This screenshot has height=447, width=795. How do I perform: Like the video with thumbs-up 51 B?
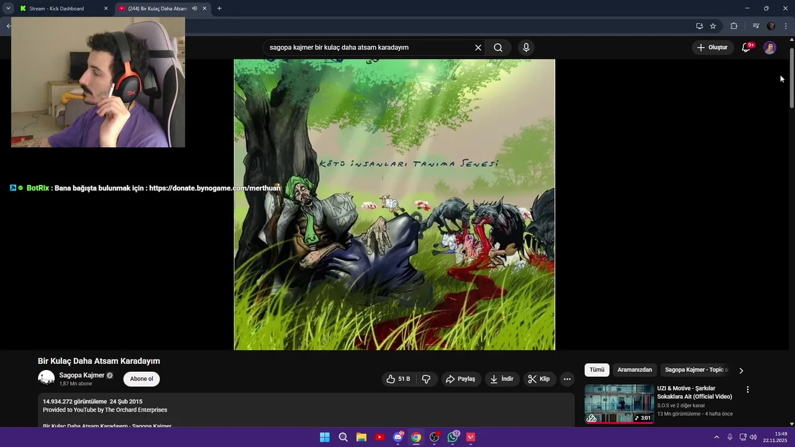(398, 379)
